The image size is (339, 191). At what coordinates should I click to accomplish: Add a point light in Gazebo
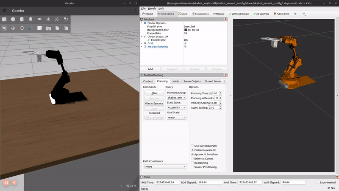click(48, 19)
